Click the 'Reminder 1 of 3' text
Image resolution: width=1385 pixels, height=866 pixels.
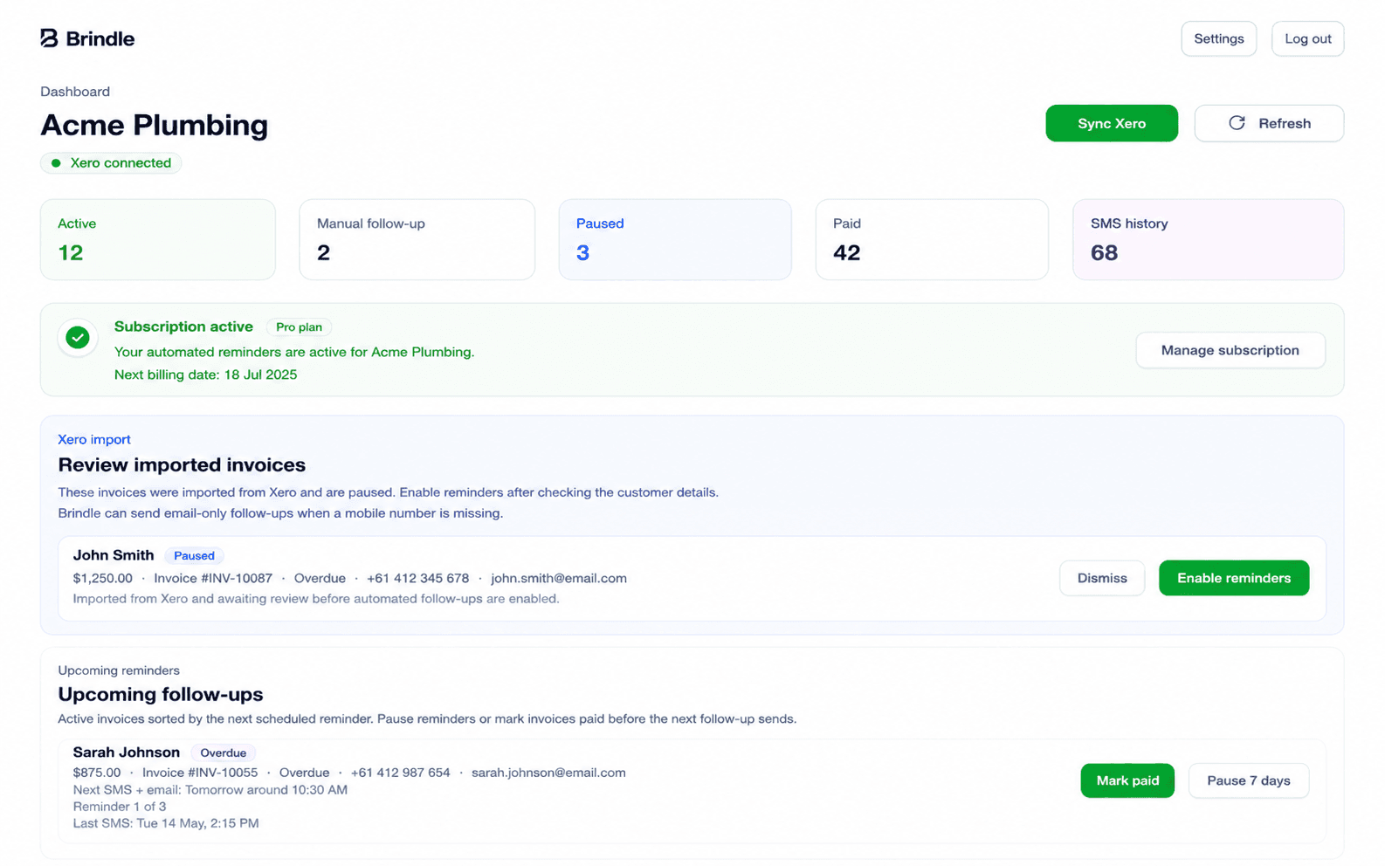click(120, 807)
